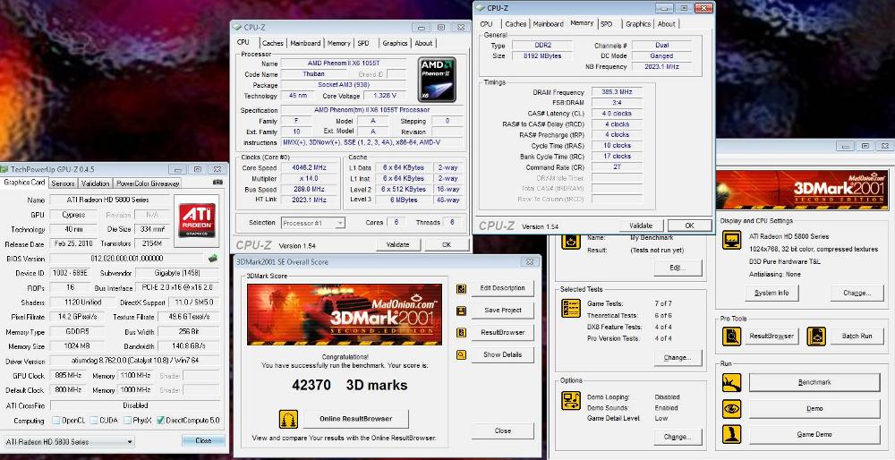Click the Edit Description button
The height and width of the screenshot is (460, 895).
[502, 288]
